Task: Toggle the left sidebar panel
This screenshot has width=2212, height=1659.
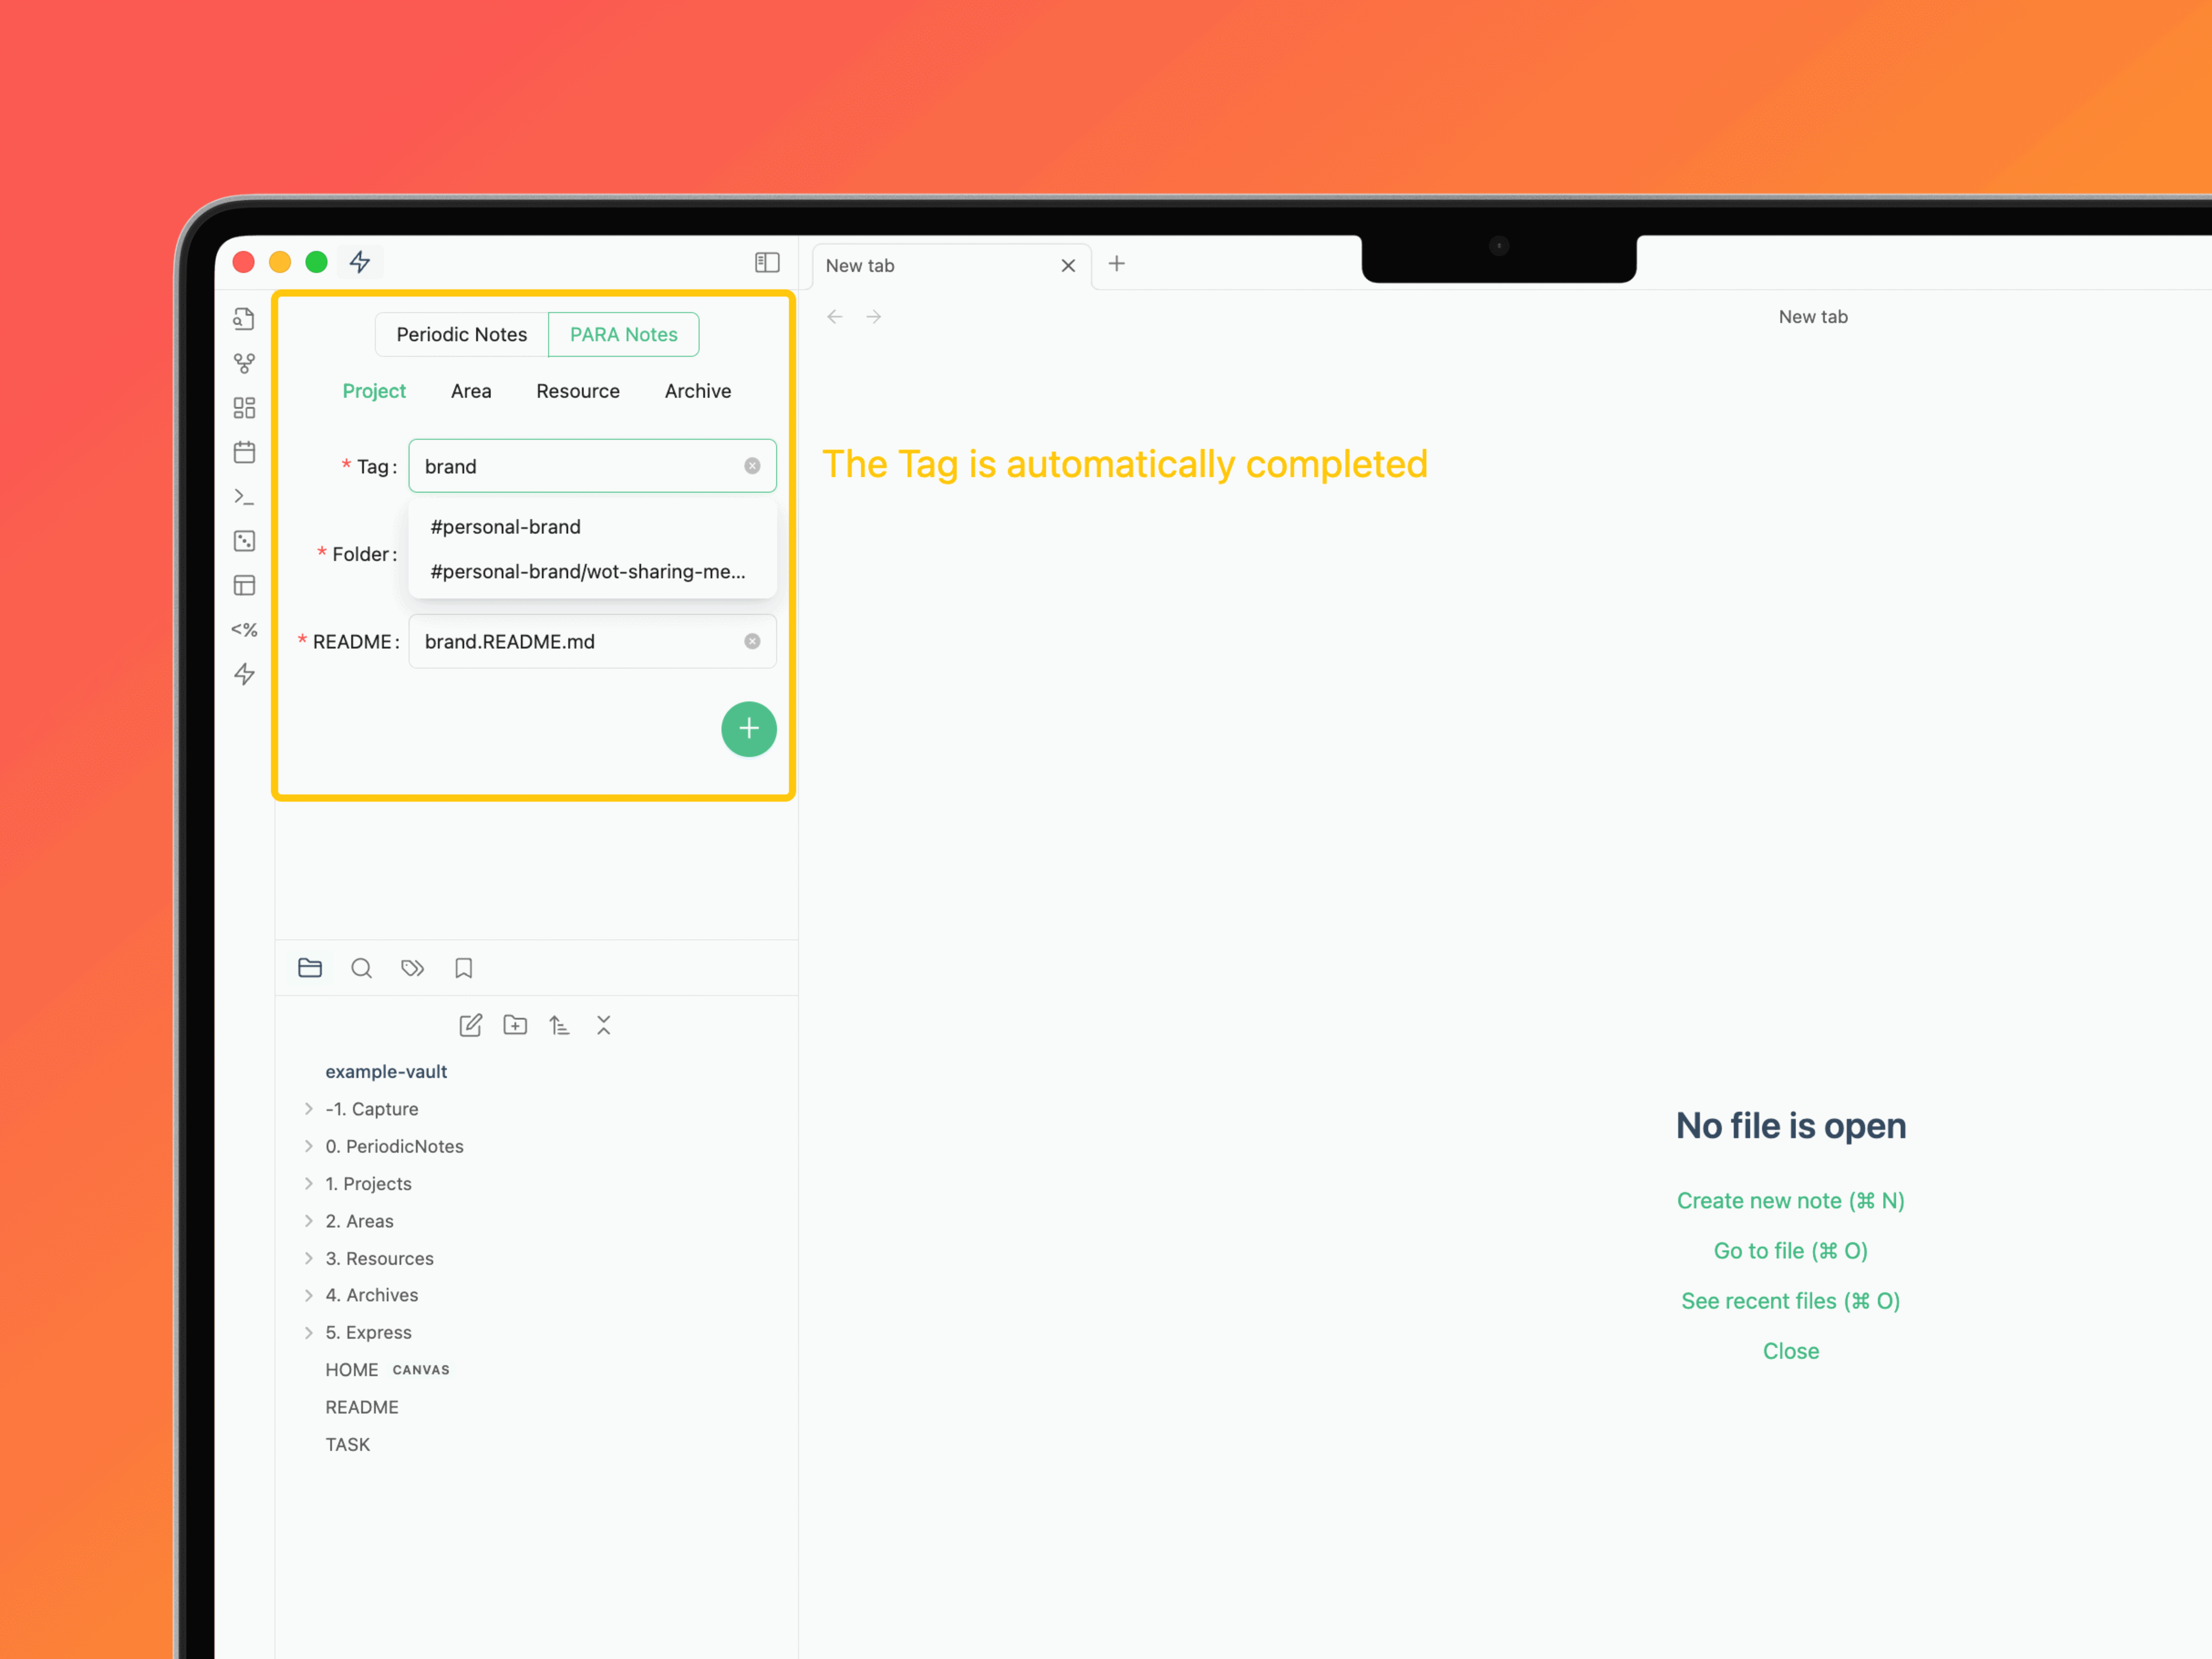Action: [x=767, y=262]
